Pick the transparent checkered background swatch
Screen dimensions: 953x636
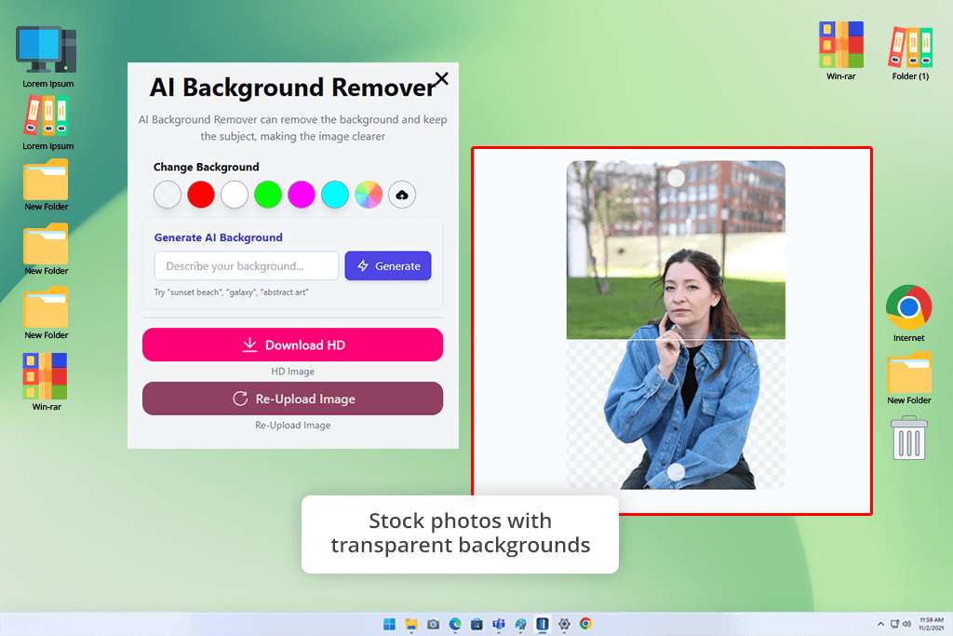pos(168,195)
